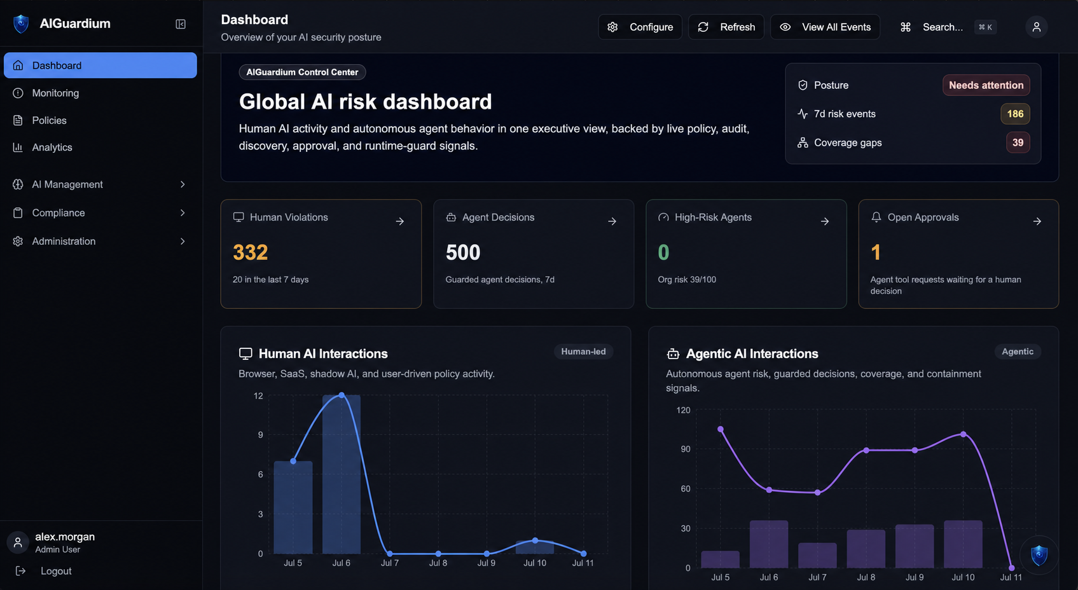Click the eye icon in View All Events
The image size is (1078, 590).
[785, 27]
